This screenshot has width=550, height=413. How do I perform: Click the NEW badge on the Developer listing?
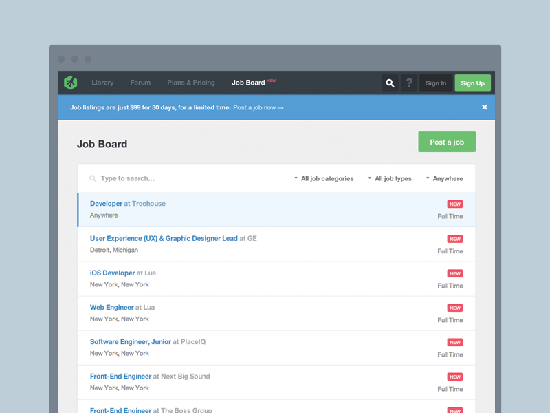[x=454, y=204]
